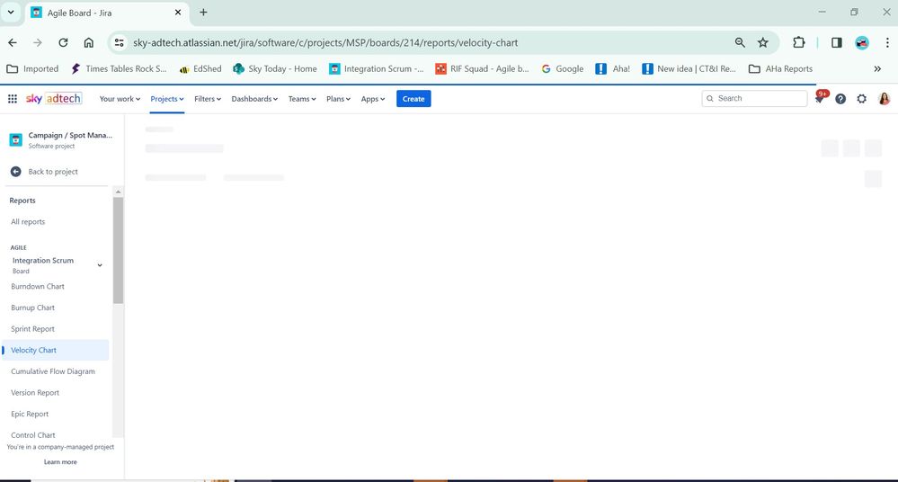
Task: Click the Back to project arrow icon
Action: [x=15, y=172]
